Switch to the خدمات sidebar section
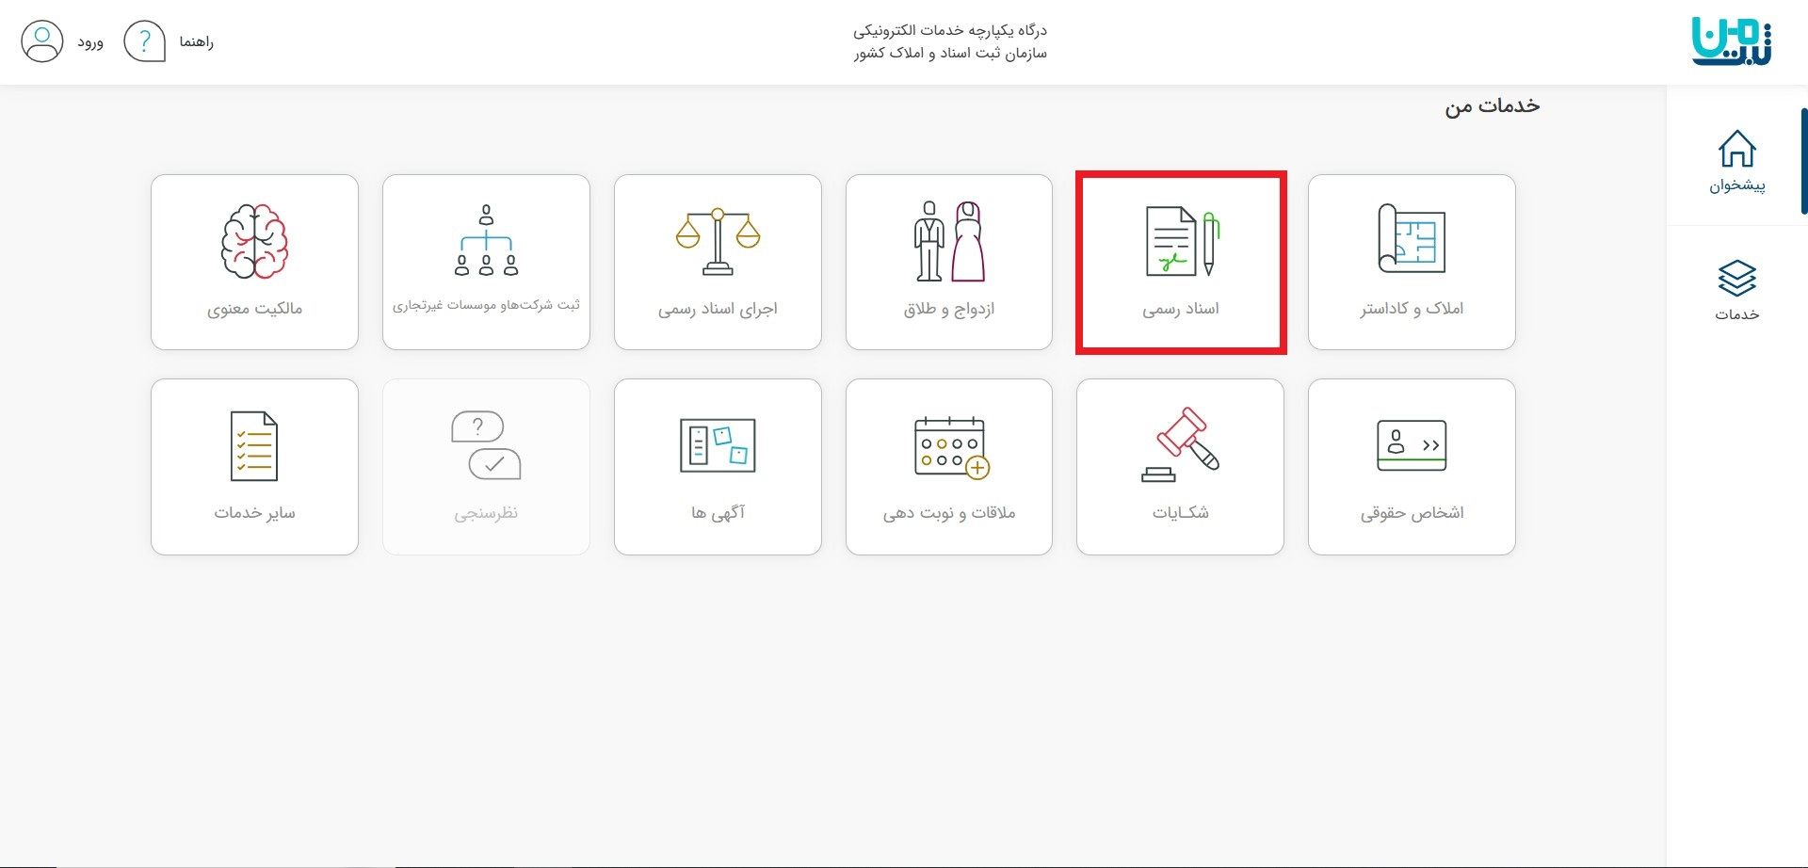 click(1737, 289)
